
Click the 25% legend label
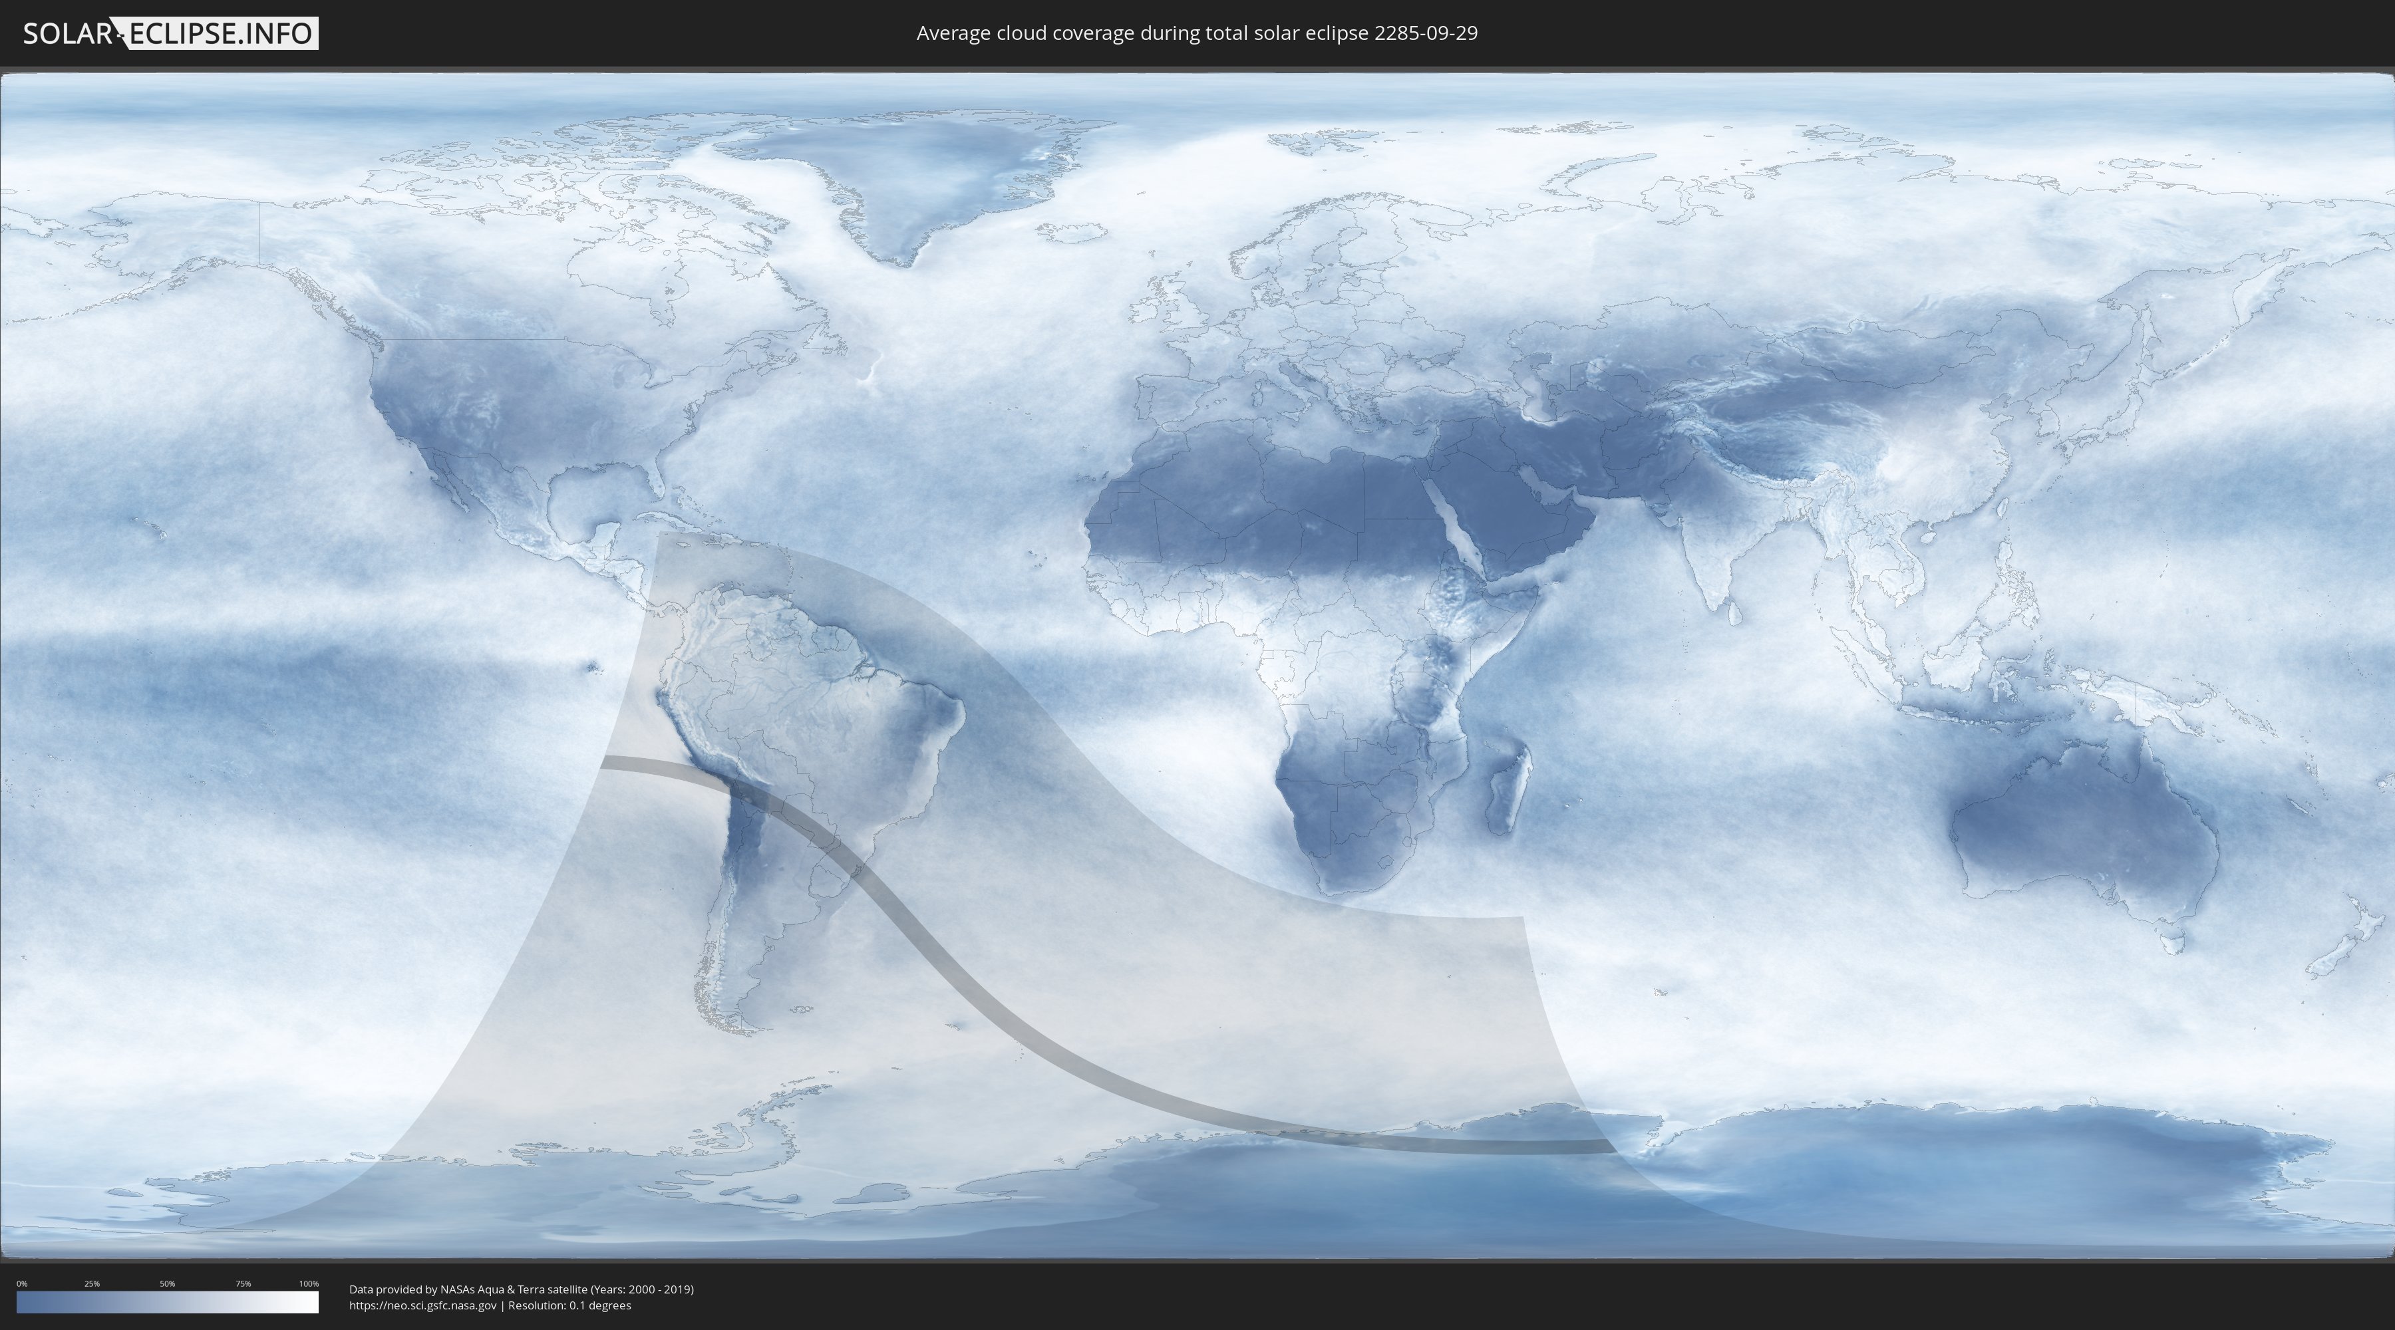(92, 1283)
